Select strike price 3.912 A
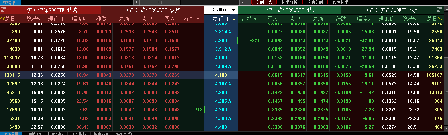 [x=223, y=49]
